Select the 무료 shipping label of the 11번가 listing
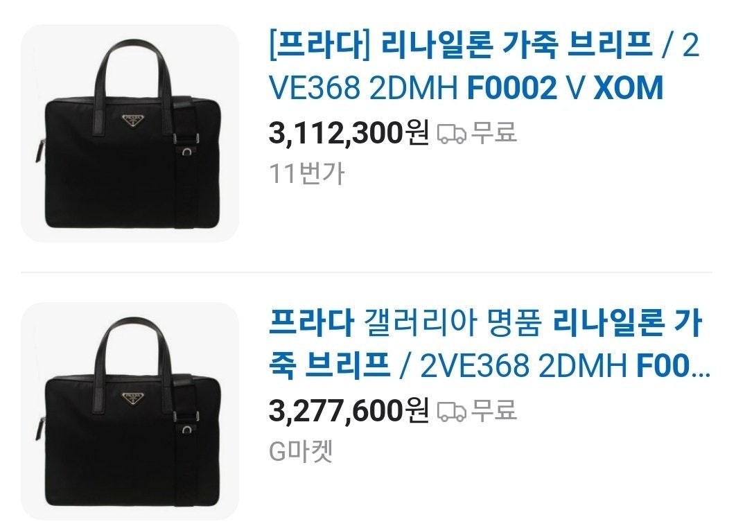Viewport: 736px width, 526px height. pos(494,132)
